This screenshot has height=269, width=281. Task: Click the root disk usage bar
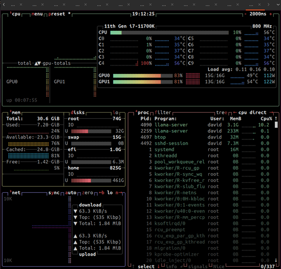point(91,131)
